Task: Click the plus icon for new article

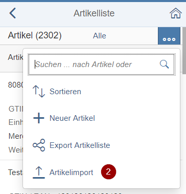Action: [x=39, y=118]
